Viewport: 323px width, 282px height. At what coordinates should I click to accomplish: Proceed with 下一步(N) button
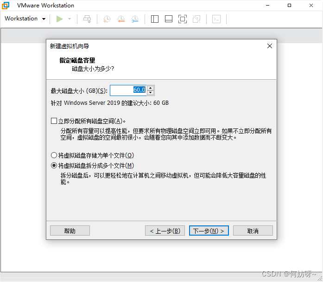(x=209, y=231)
